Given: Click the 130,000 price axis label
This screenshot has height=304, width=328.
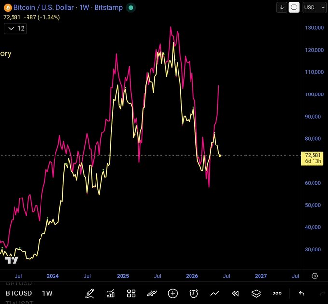Looking at the screenshot, I should point(314,28).
